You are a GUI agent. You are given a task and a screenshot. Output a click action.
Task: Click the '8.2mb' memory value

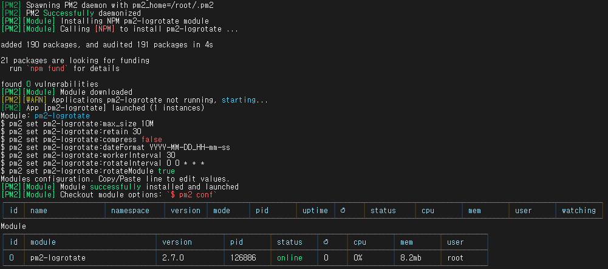pos(411,257)
